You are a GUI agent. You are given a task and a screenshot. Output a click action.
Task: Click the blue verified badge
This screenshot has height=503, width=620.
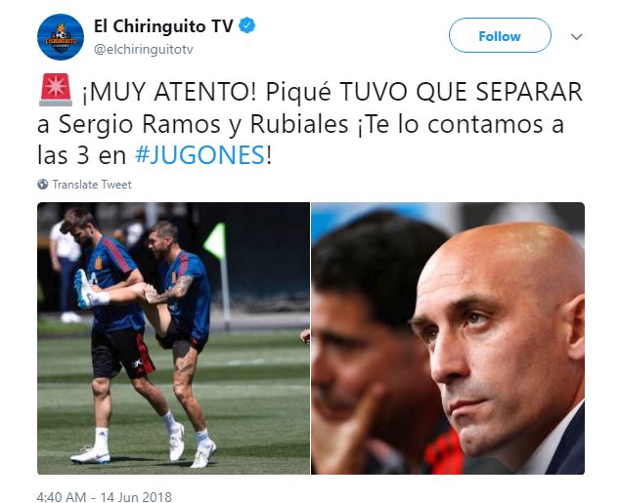coord(247,25)
